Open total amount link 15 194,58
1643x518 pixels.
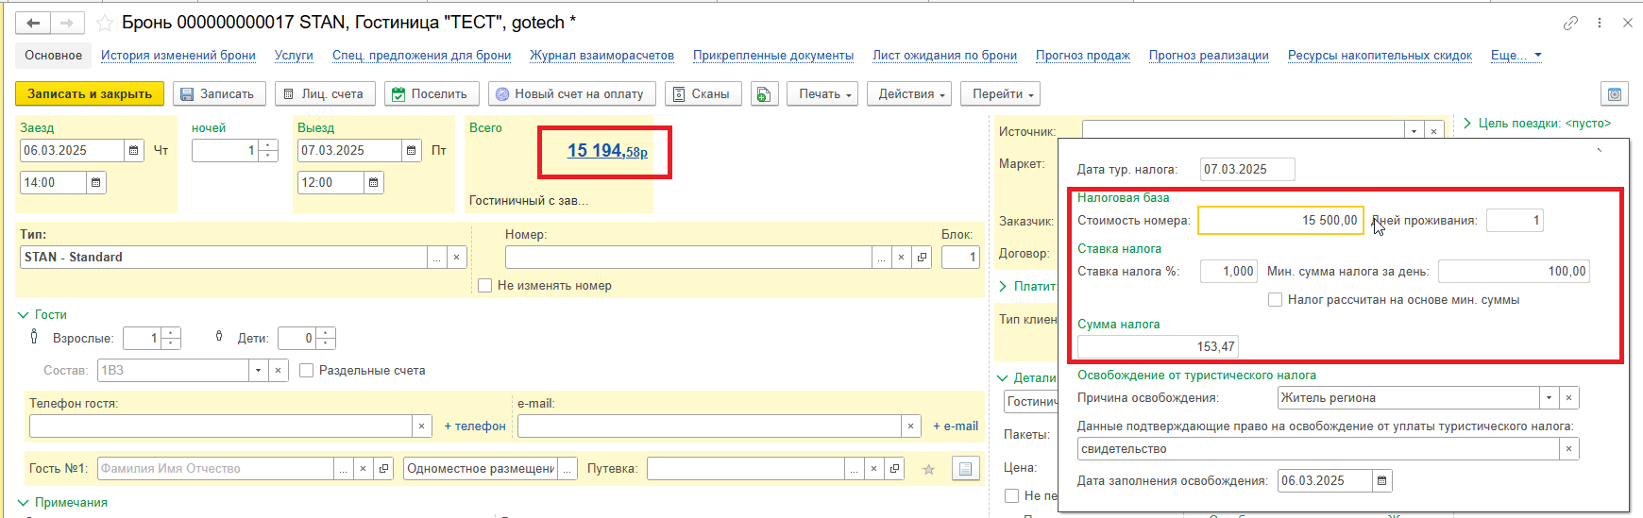click(x=607, y=150)
